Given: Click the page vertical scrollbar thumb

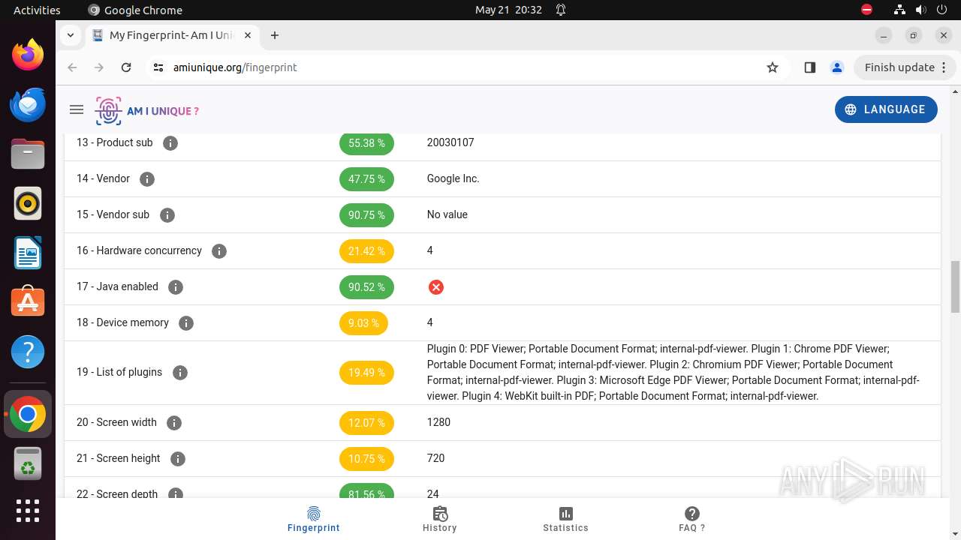Looking at the screenshot, I should [955, 286].
